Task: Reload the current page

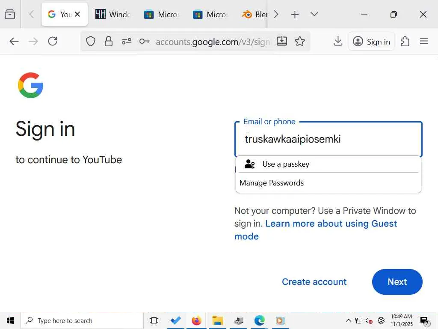Action: pyautogui.click(x=53, y=42)
